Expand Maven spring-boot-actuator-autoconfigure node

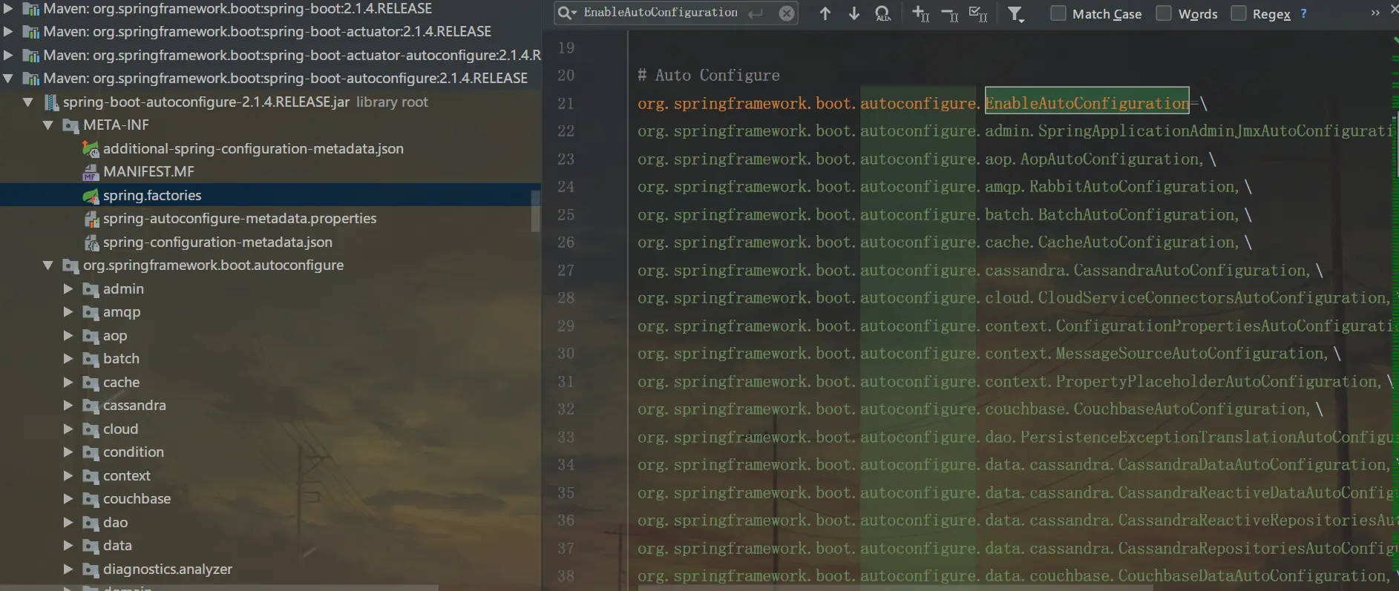8,55
